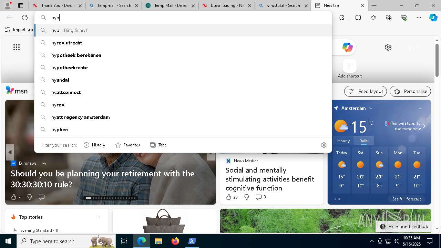This screenshot has width=441, height=248.
Task: Launch Firefox from the taskbar
Action: (175, 241)
